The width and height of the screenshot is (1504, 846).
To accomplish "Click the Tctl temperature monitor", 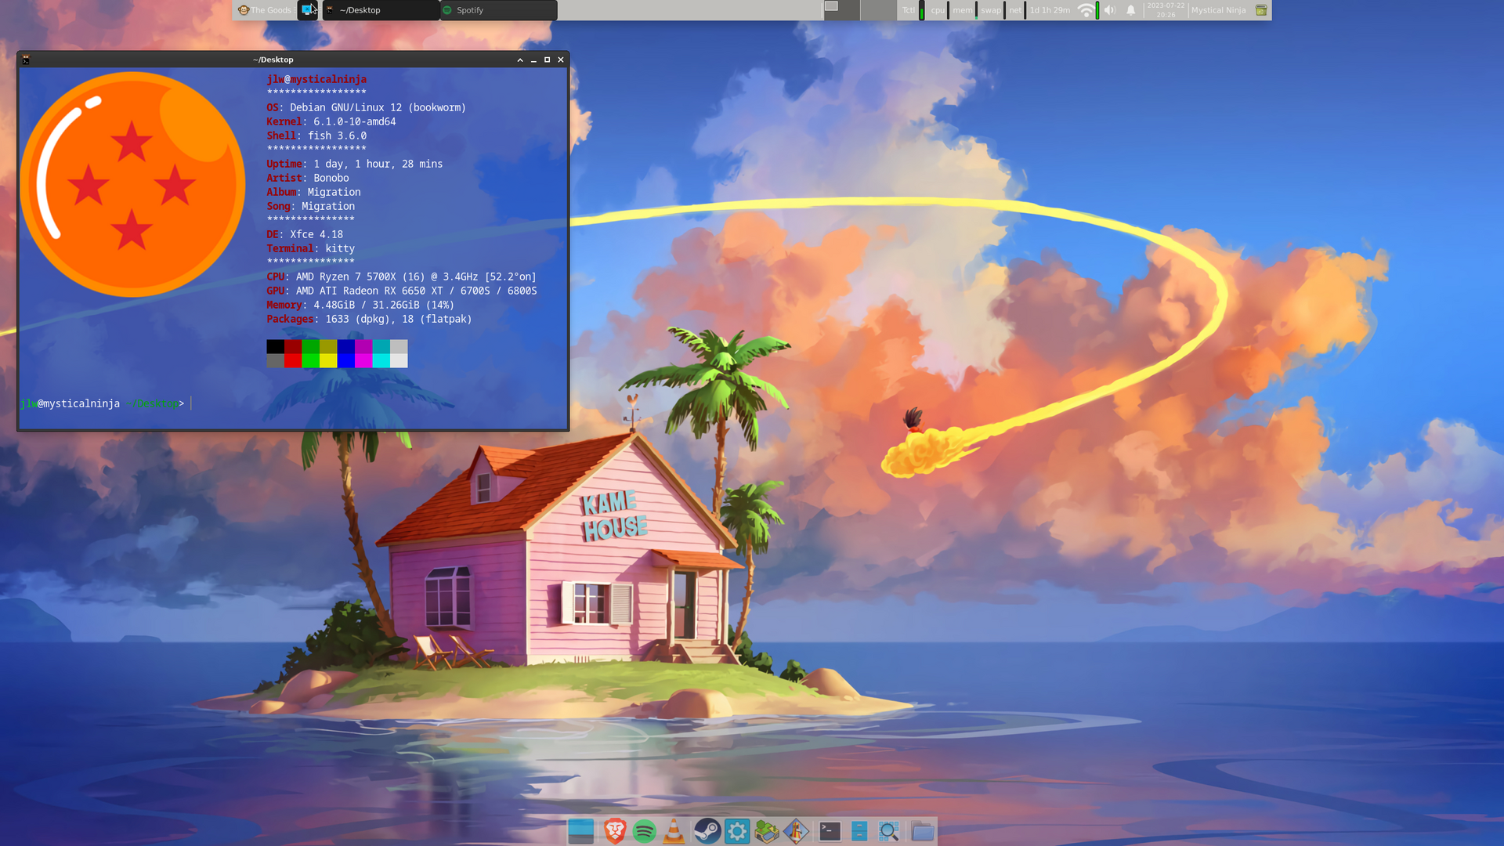I will click(913, 10).
